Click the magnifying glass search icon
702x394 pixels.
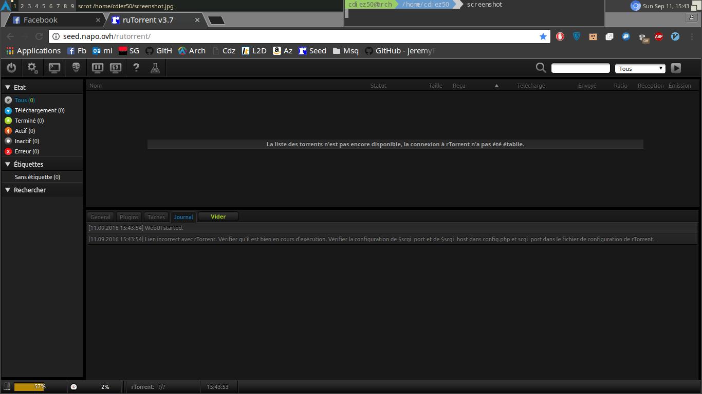(541, 68)
